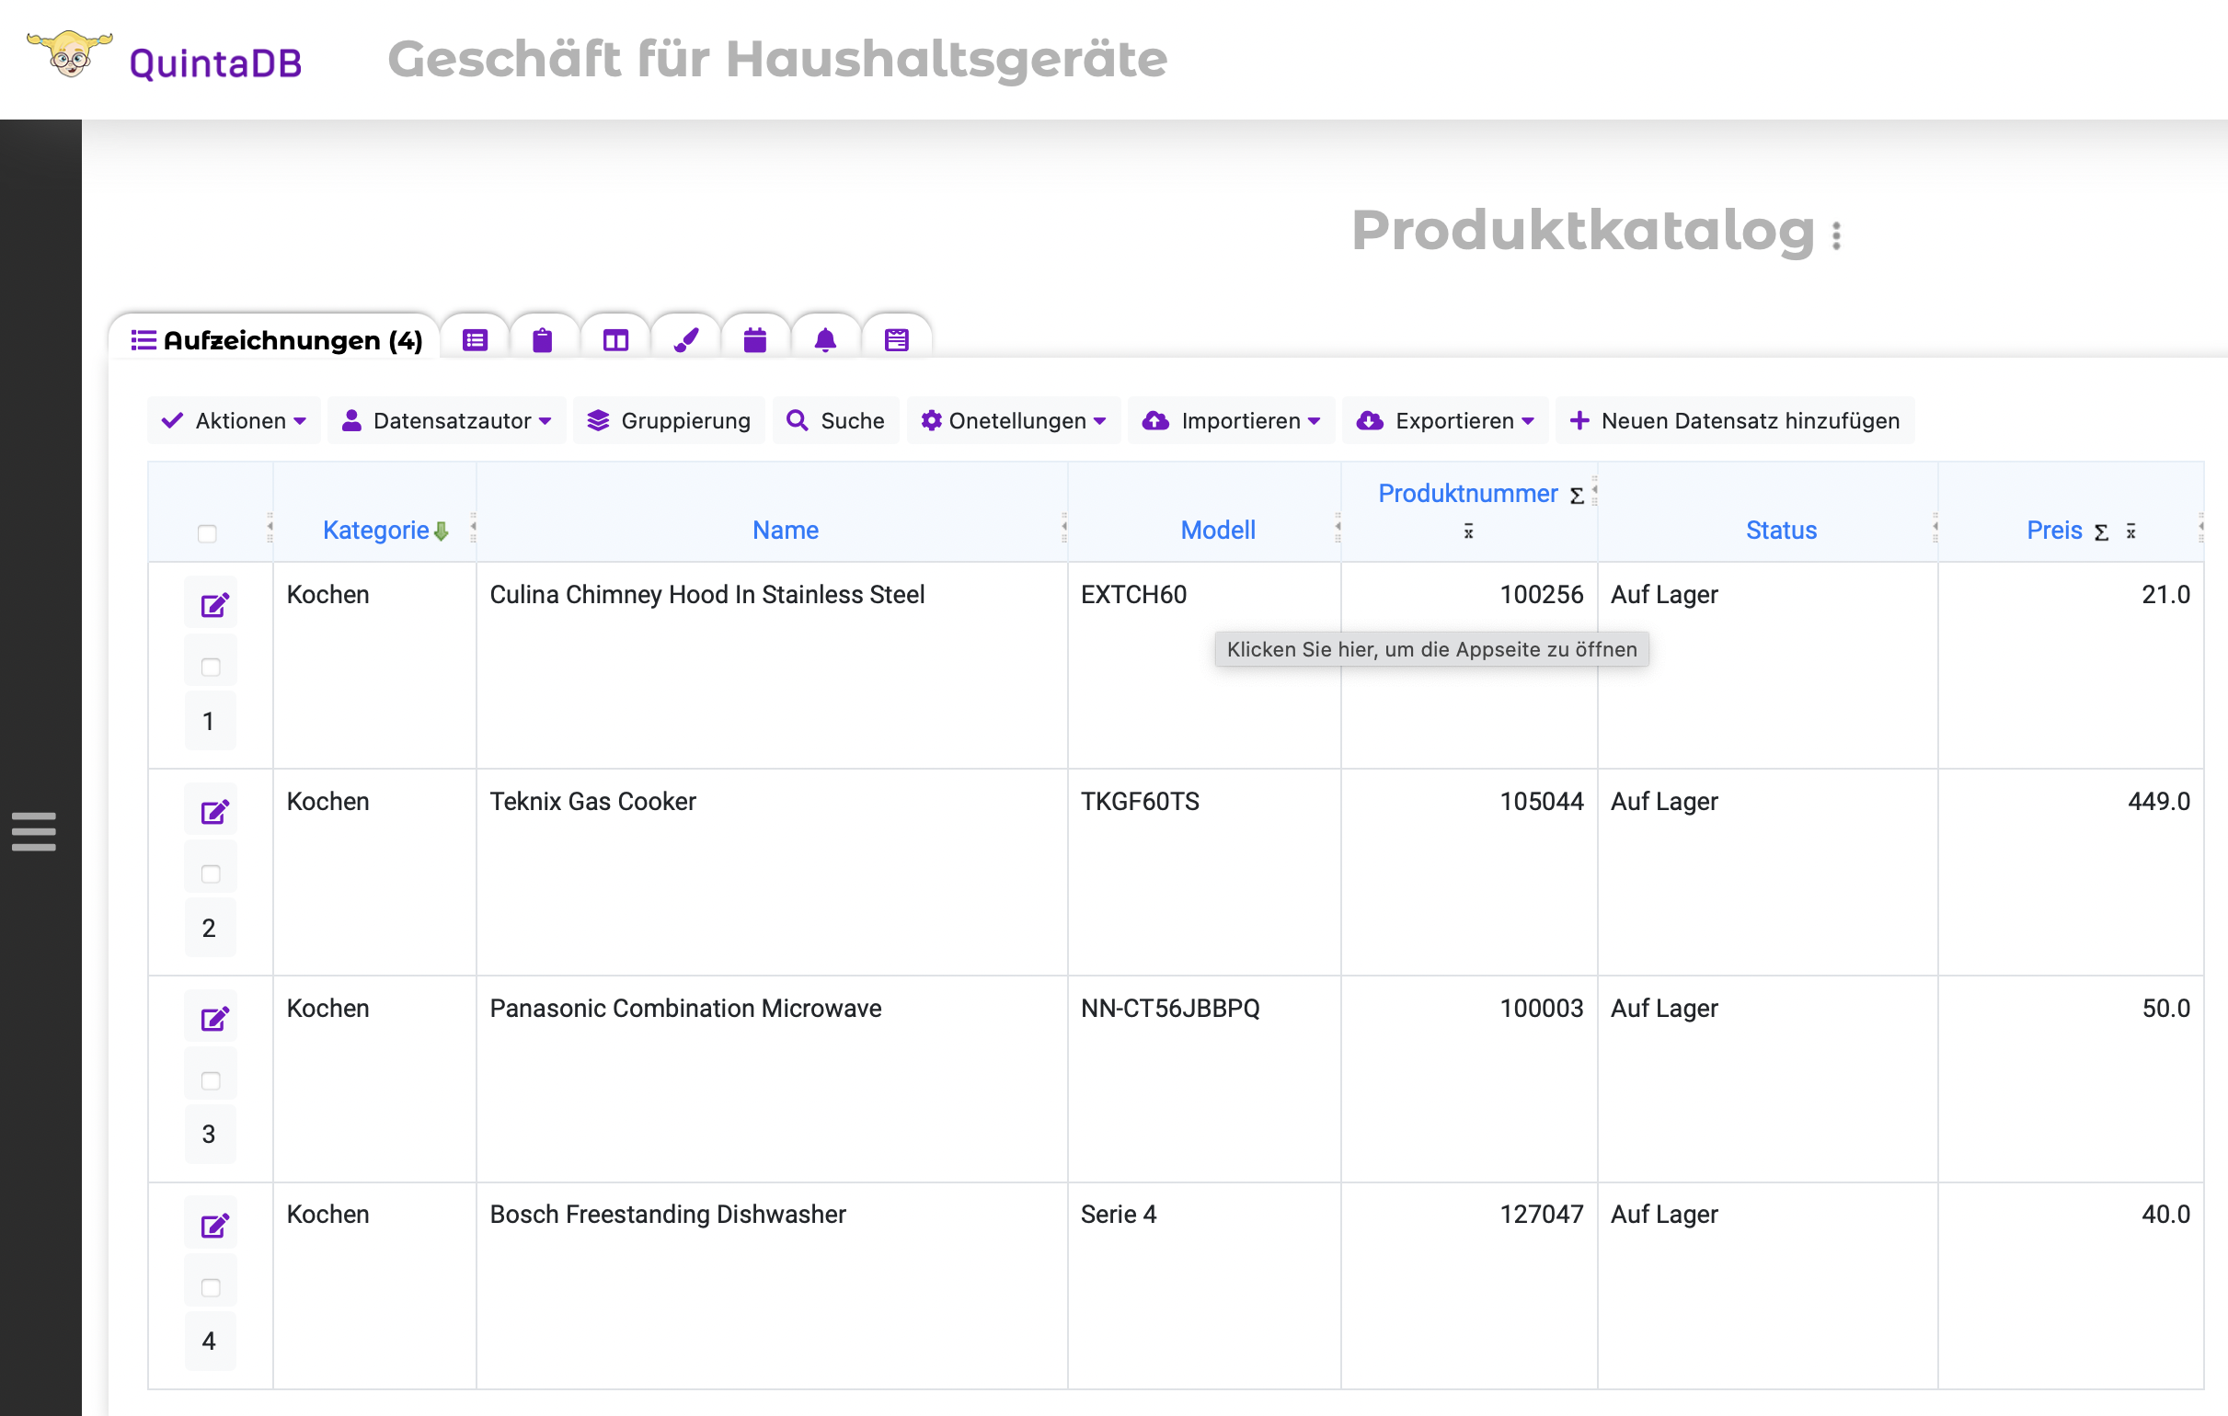Sort by the Name column header
Screen dimensions: 2228x1416
pyautogui.click(x=786, y=530)
